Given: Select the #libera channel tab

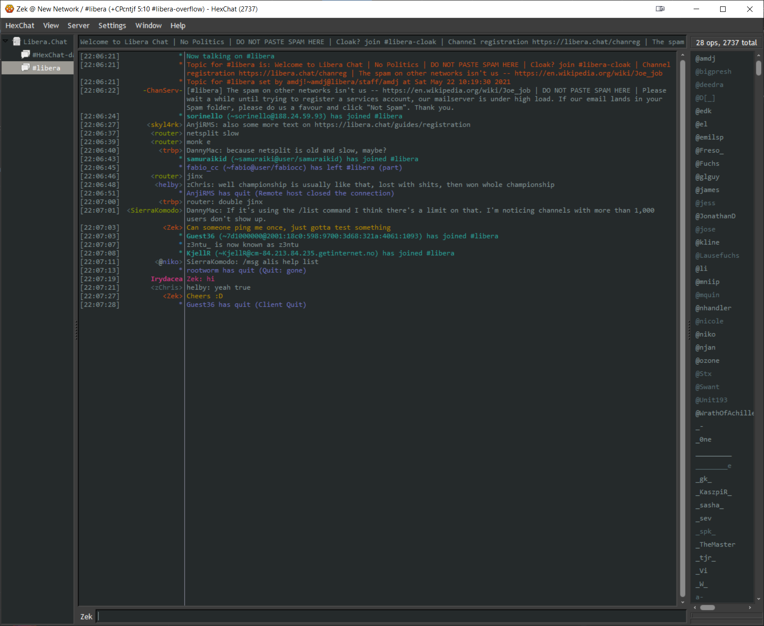Looking at the screenshot, I should point(37,68).
